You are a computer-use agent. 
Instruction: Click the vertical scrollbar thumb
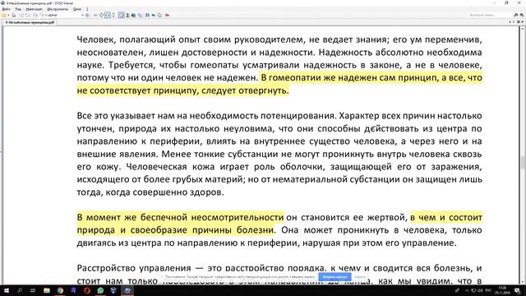click(x=523, y=164)
